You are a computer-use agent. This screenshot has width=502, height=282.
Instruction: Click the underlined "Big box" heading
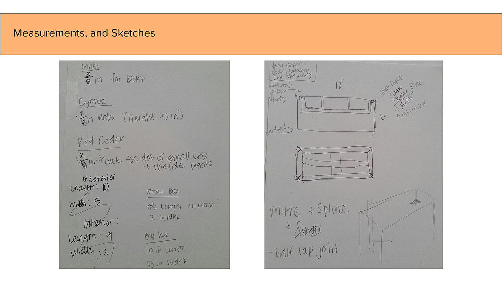[x=156, y=236]
